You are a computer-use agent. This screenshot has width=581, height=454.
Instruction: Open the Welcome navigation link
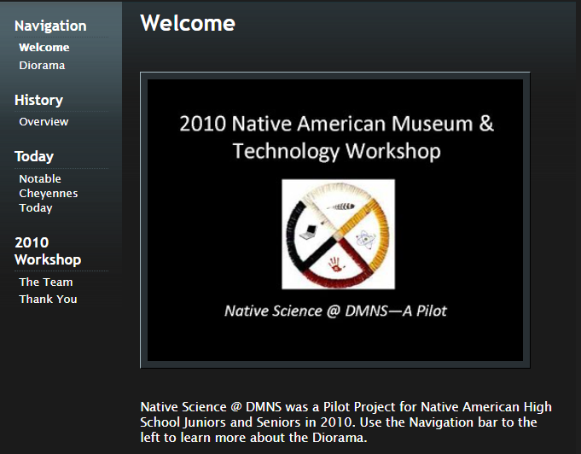coord(44,48)
